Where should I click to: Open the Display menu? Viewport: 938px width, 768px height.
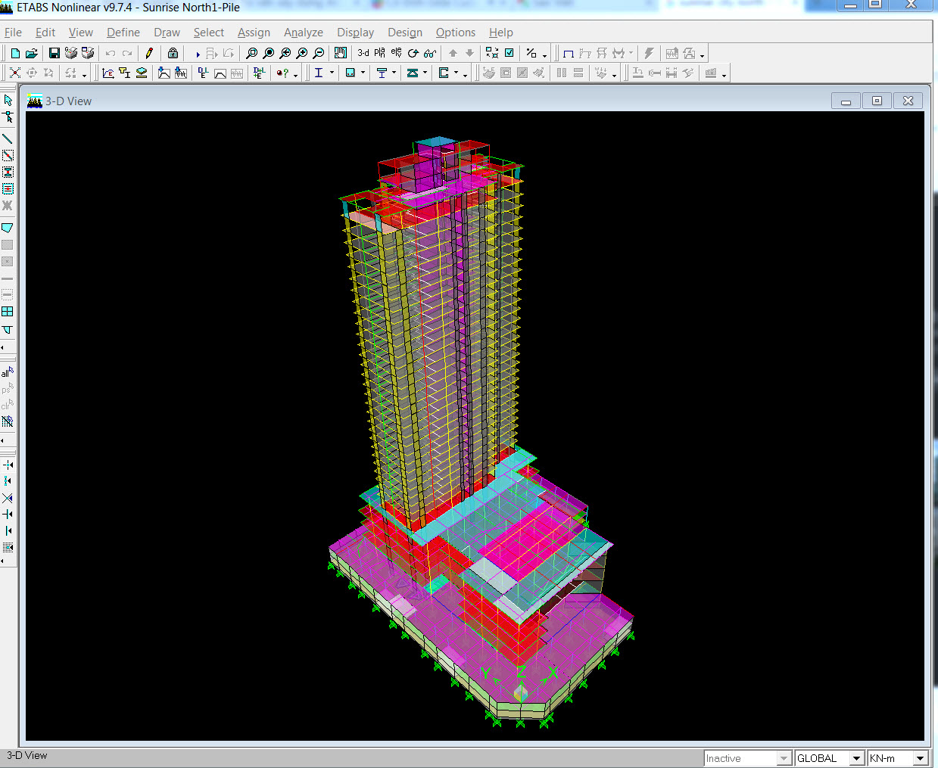click(355, 33)
